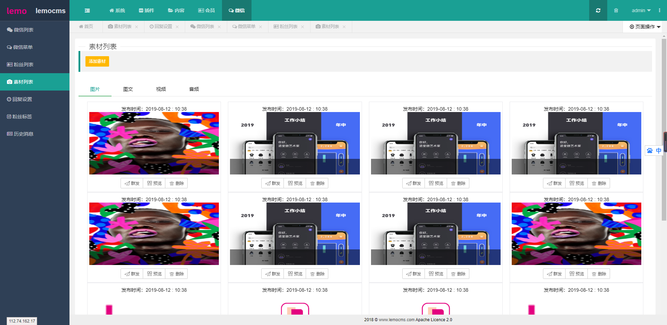This screenshot has width=667, height=325.
Task: Collapse the sidebar with the hamburger icon
Action: pyautogui.click(x=87, y=10)
